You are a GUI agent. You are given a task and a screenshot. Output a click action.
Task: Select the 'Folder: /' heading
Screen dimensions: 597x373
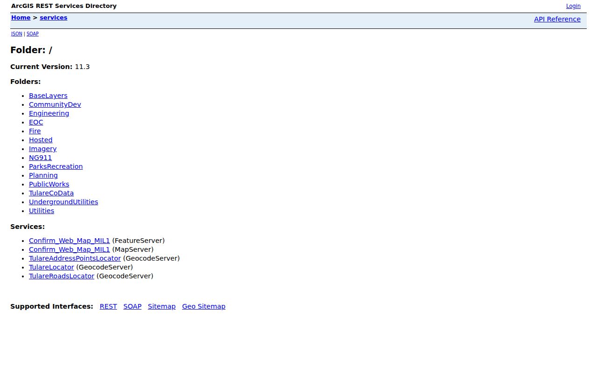31,50
